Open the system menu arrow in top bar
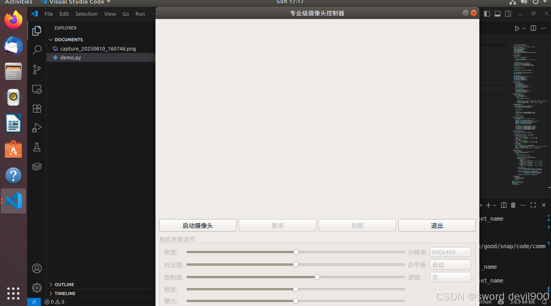Image resolution: width=551 pixels, height=306 pixels. point(545,2)
